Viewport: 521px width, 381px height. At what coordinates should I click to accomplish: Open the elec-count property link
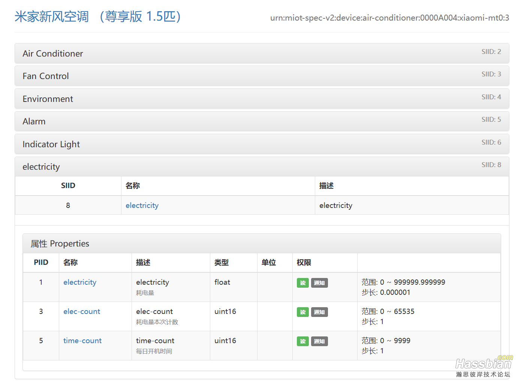[x=82, y=311]
